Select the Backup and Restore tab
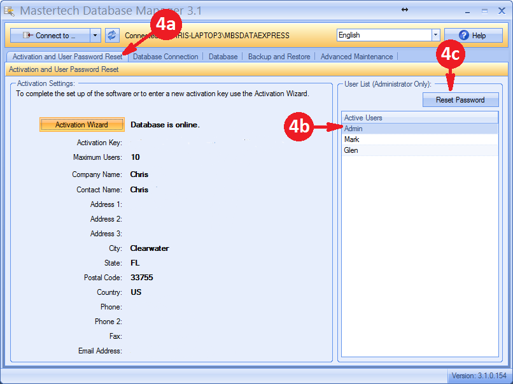 pos(279,57)
